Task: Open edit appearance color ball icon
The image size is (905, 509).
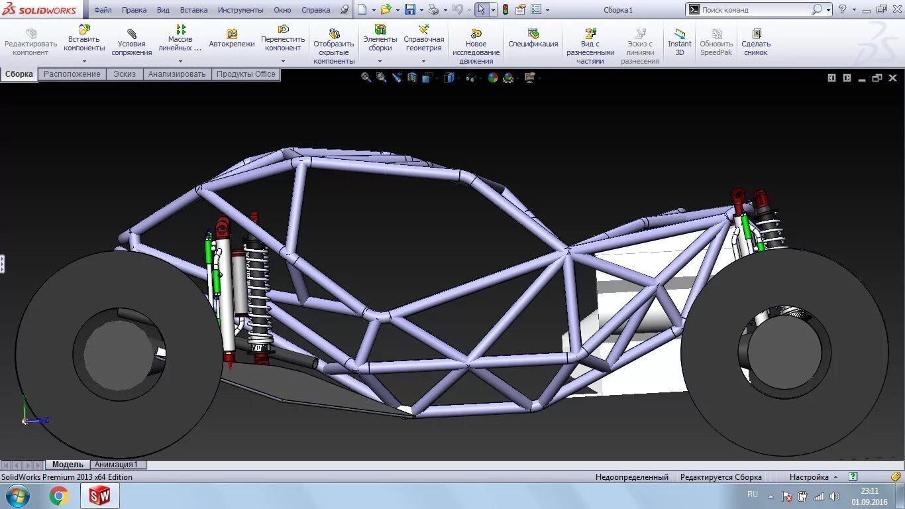Action: pos(492,78)
